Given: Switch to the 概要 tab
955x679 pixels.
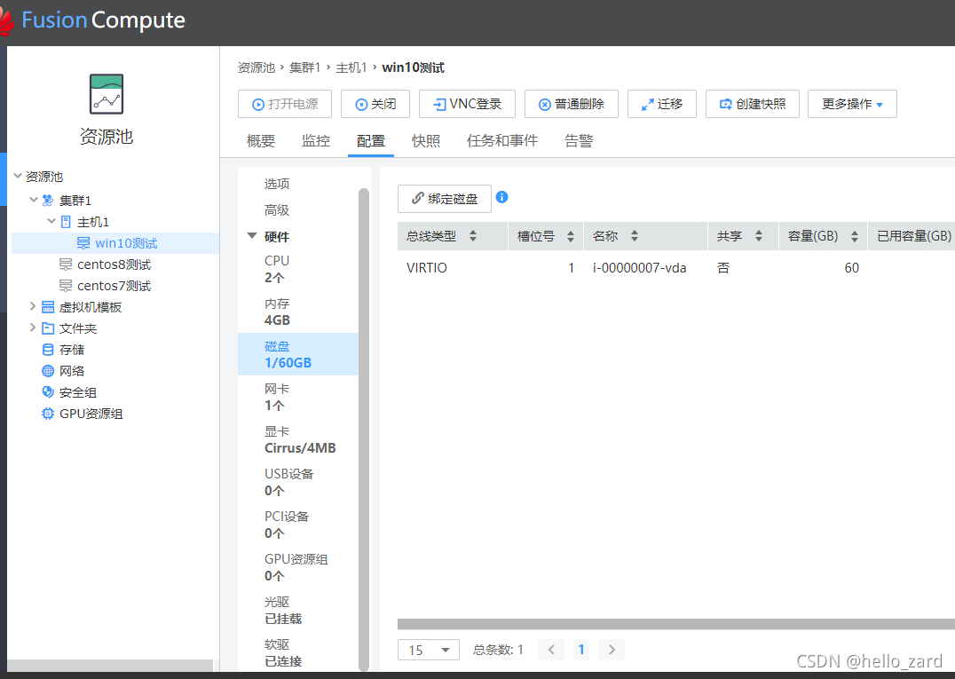Looking at the screenshot, I should [x=261, y=141].
